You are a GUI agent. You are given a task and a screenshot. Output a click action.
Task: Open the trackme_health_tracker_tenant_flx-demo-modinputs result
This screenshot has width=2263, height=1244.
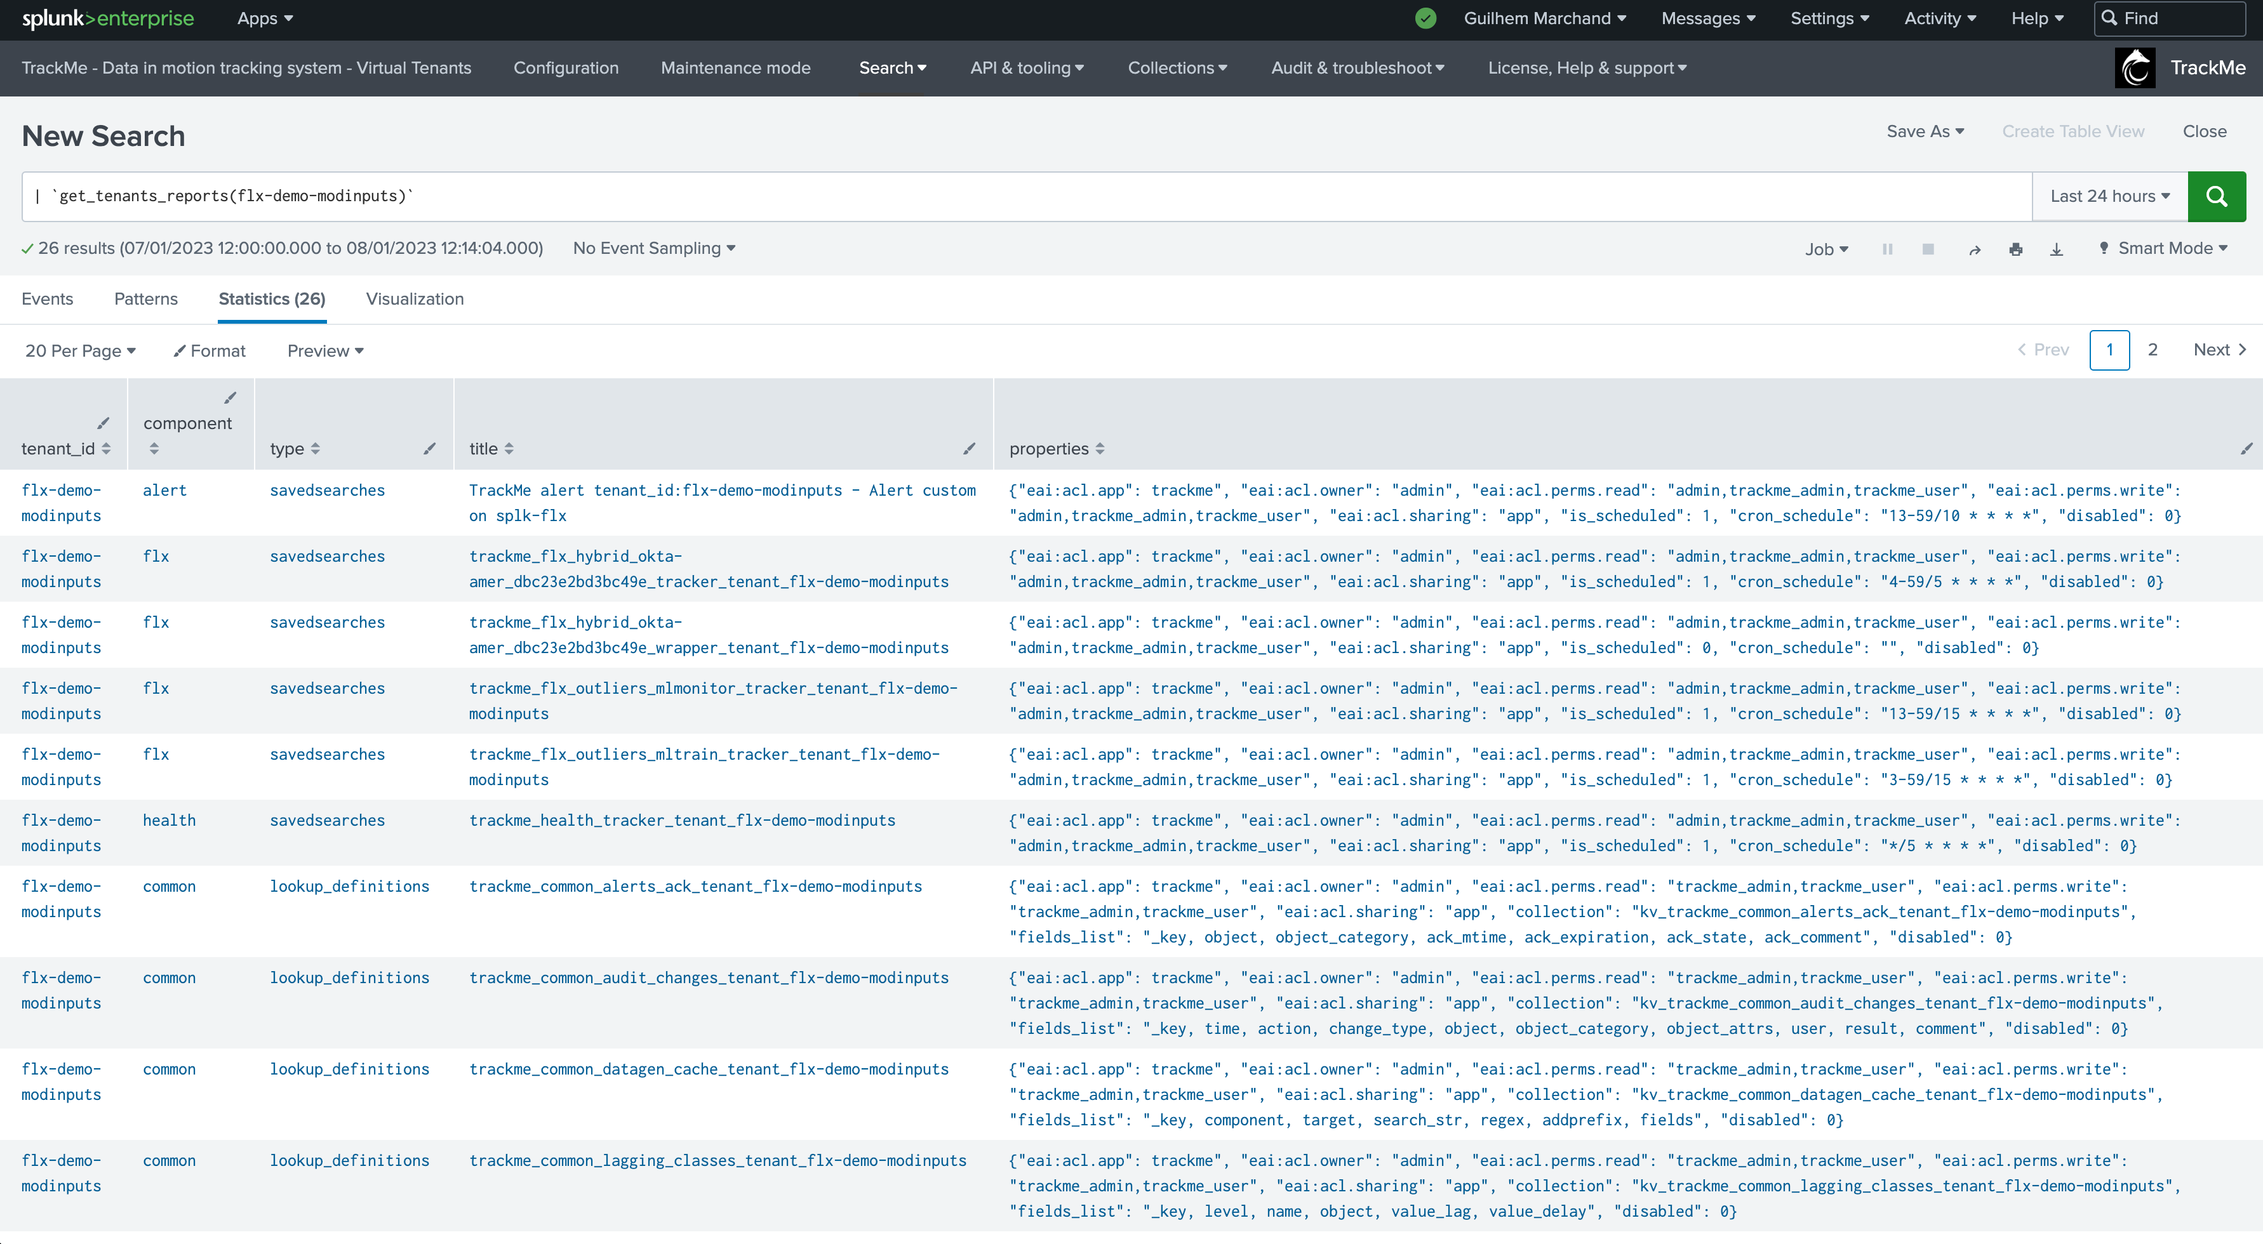682,821
